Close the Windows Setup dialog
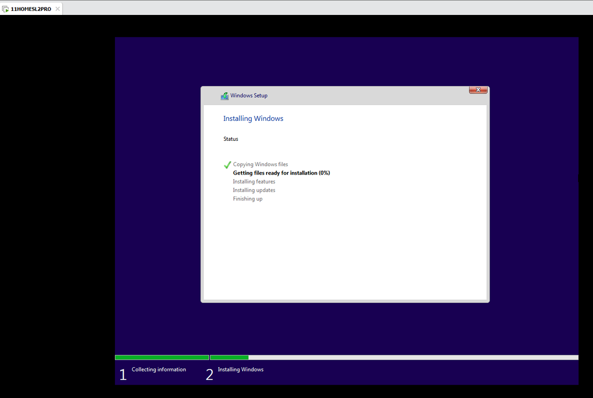 pyautogui.click(x=478, y=90)
